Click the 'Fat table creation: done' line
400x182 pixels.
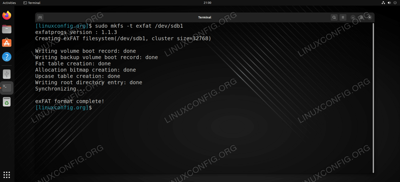(73, 64)
